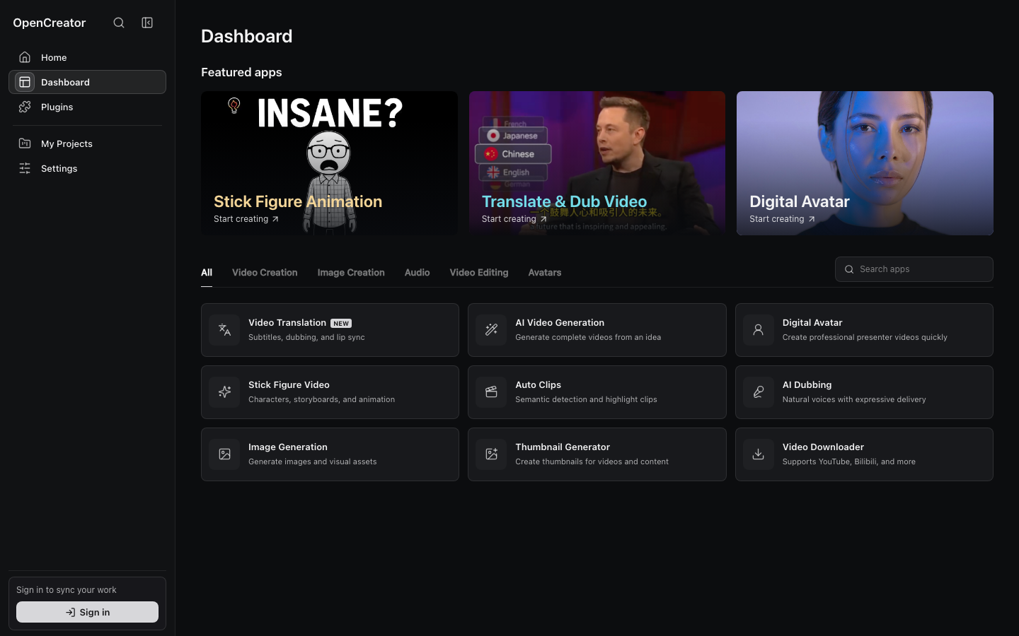
Task: Click the Thumbnail Generator image-plus icon
Action: click(491, 454)
